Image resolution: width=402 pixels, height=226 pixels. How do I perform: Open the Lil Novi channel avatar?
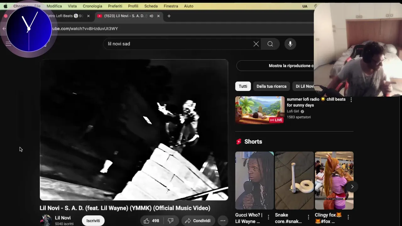46,220
